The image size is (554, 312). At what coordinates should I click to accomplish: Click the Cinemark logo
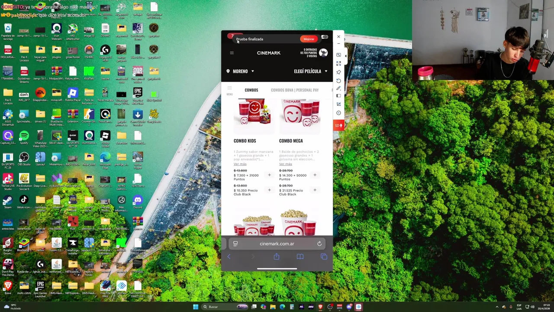pyautogui.click(x=269, y=53)
